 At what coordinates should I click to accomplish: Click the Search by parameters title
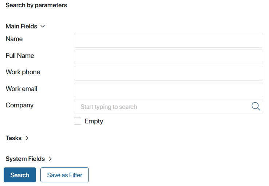[36, 5]
